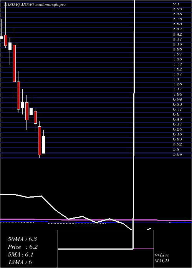Image resolution: width=192 pixels, height=268 pixels.
Task: Click the NASDAQ MOMO mail.munafa.pro chart title
Action: click(x=35, y=5)
